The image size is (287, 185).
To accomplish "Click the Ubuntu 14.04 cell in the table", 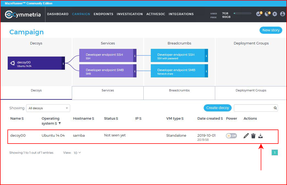I will pos(53,136).
